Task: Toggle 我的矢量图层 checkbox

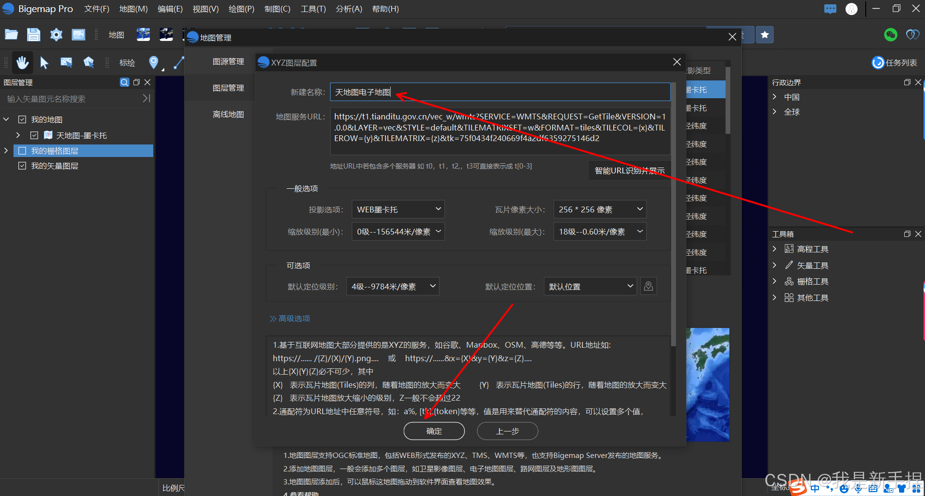Action: (x=22, y=166)
